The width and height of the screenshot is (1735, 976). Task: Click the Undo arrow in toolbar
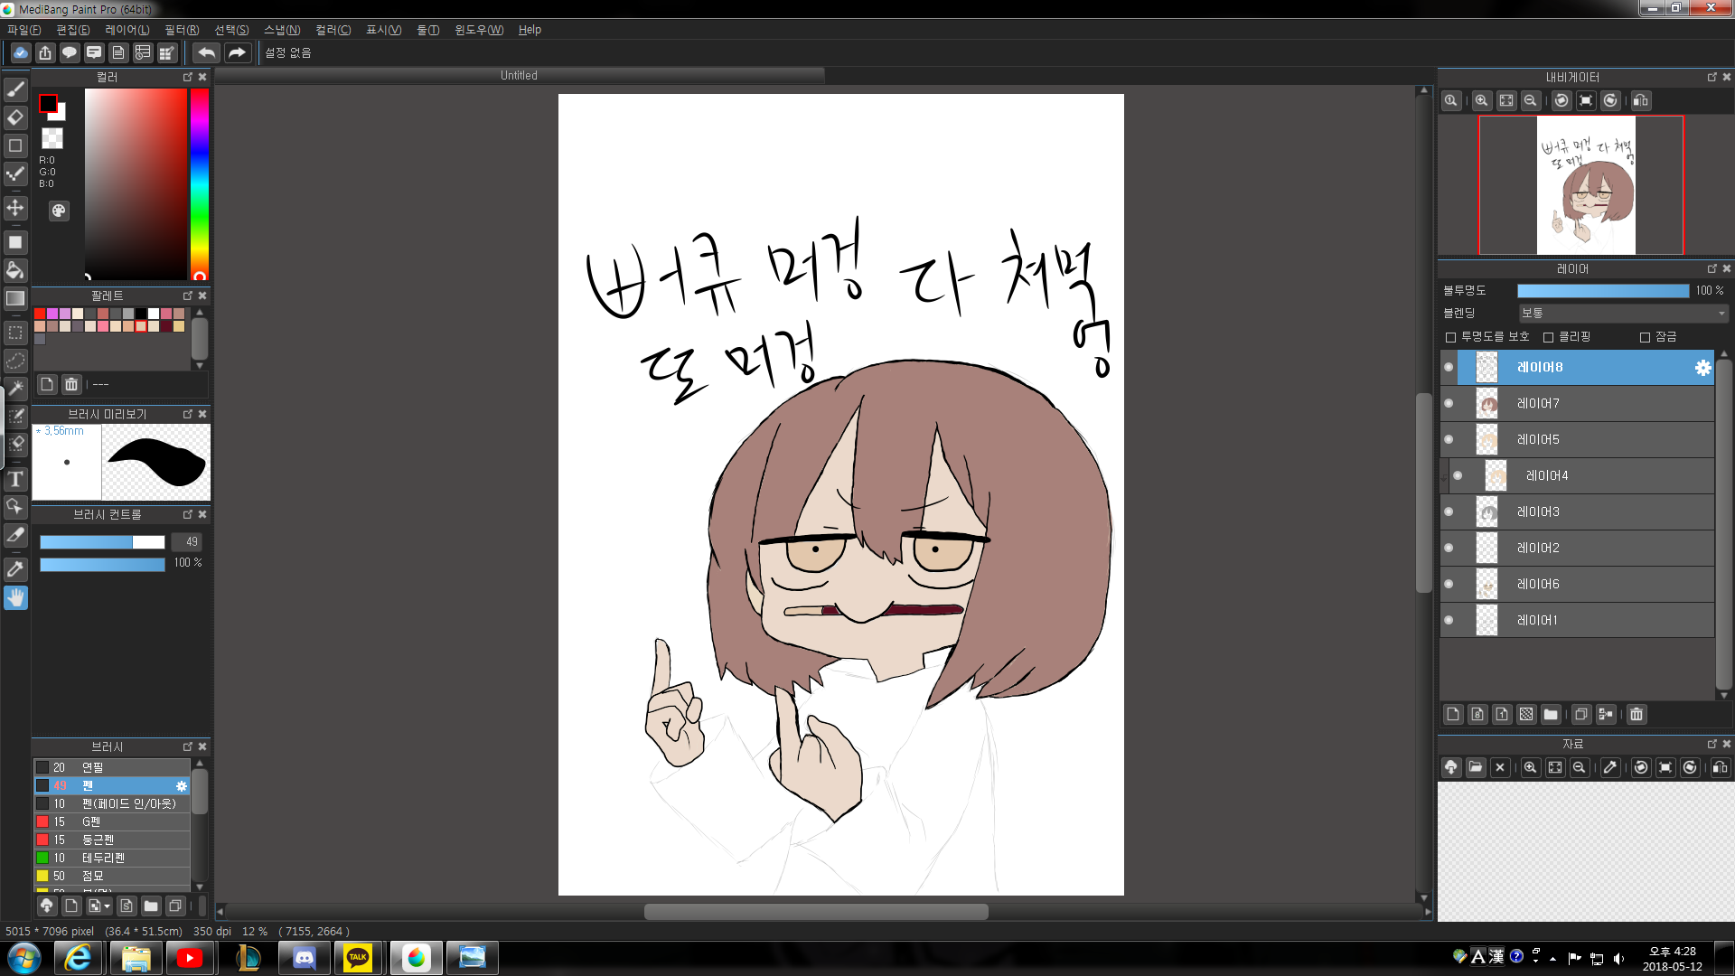coord(206,53)
